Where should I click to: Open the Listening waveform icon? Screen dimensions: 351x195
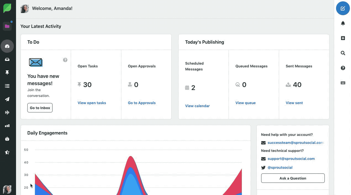(7, 112)
